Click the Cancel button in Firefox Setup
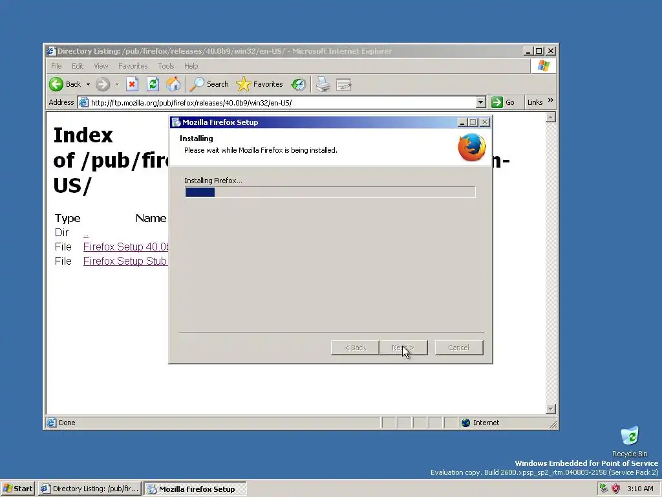Viewport: 662px width, 497px height. [459, 348]
